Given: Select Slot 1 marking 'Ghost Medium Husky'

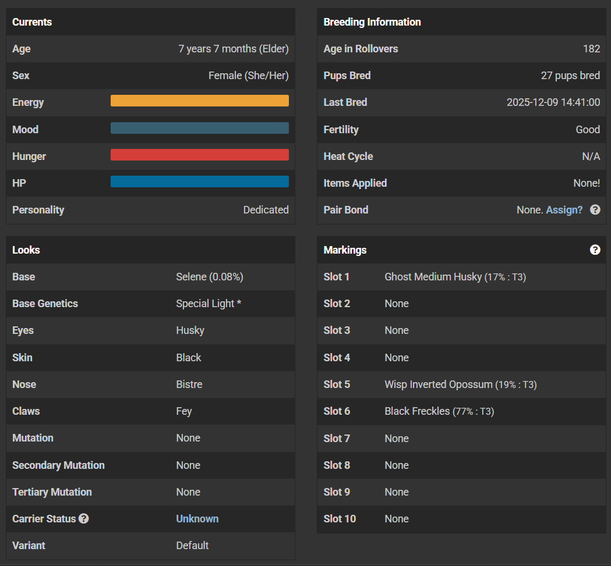Looking at the screenshot, I should coord(433,277).
